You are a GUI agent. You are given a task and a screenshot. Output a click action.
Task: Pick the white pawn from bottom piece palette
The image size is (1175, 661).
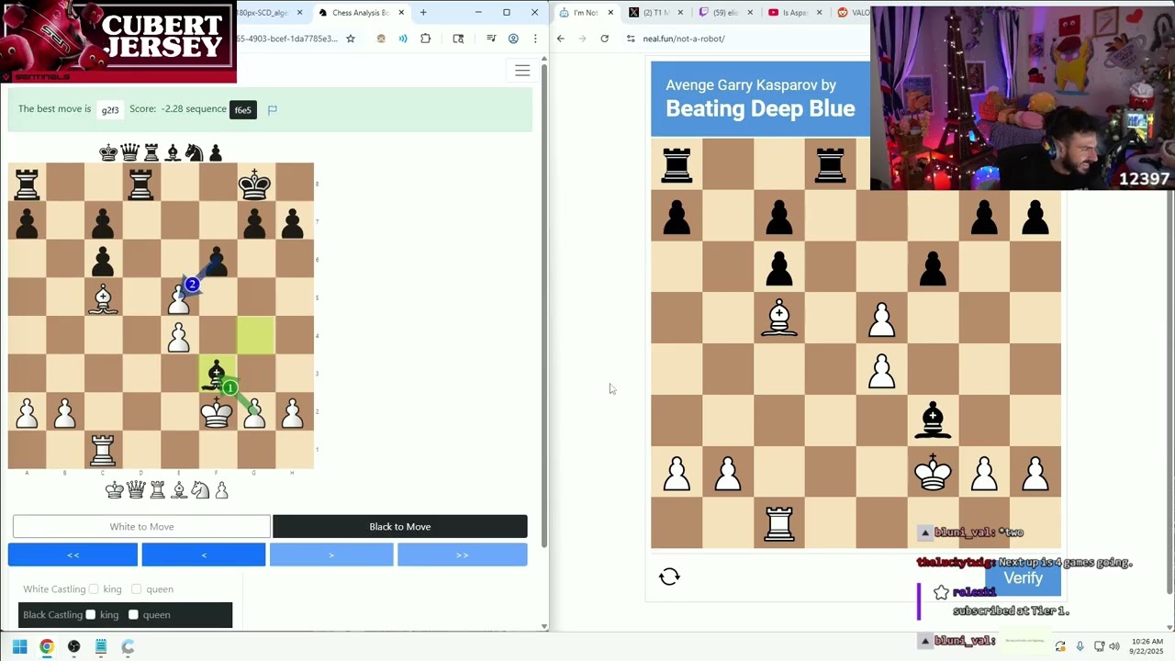[221, 490]
